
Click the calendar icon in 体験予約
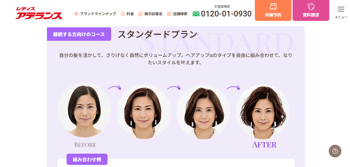pyautogui.click(x=273, y=6)
